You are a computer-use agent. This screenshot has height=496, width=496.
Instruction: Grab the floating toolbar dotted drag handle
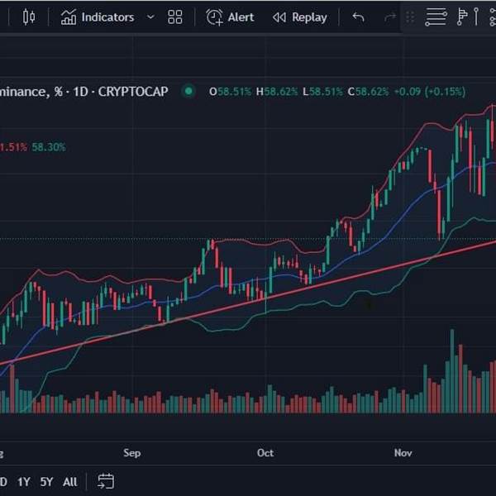(x=410, y=17)
